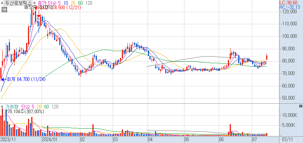Click the tallest red volume bar in June

(x=230, y=130)
